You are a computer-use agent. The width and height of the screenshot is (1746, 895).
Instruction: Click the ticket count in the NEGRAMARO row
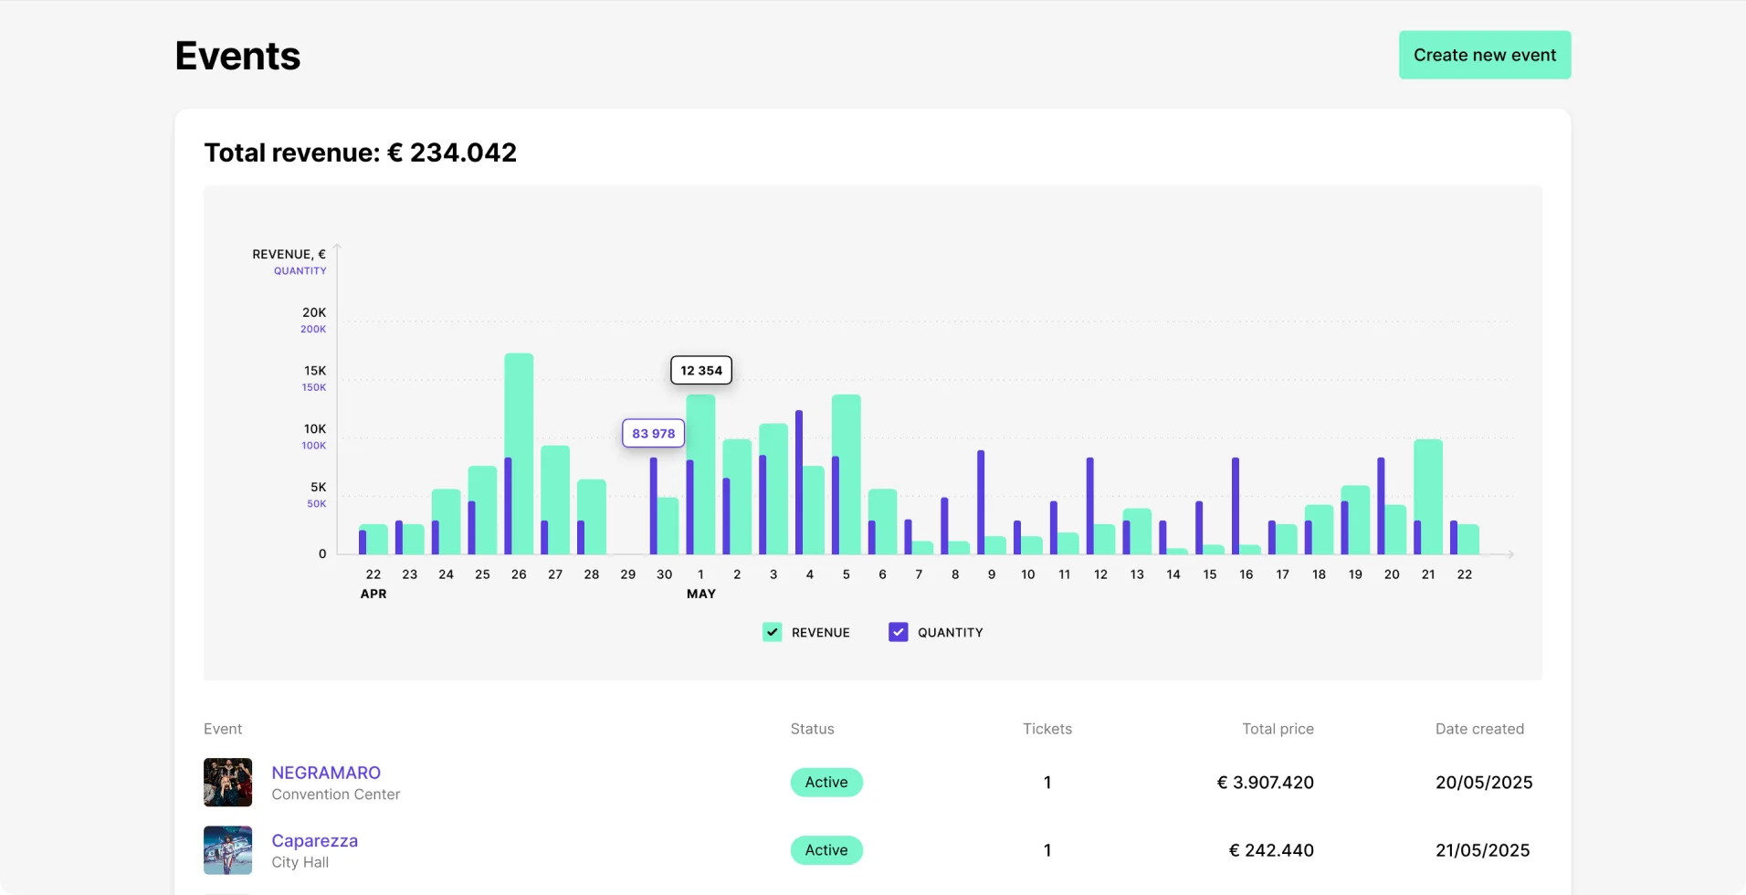coord(1047,782)
